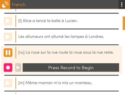Start recording with the pink record button
Screen dimensions: 125x94
pyautogui.click(x=8, y=68)
